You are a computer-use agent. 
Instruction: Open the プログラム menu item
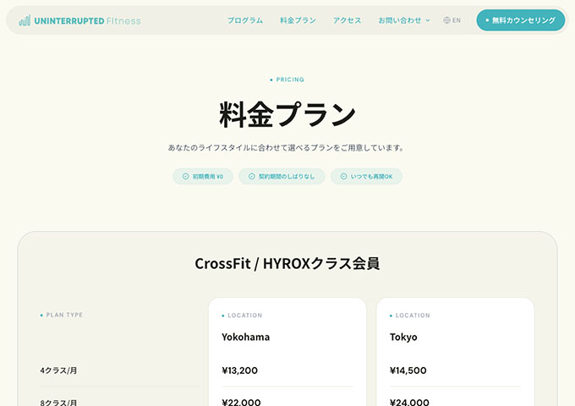click(245, 20)
